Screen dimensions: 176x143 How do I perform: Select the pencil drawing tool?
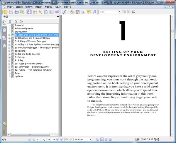(64, 12)
